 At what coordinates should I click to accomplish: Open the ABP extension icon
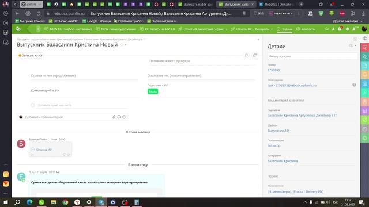pyautogui.click(x=342, y=14)
